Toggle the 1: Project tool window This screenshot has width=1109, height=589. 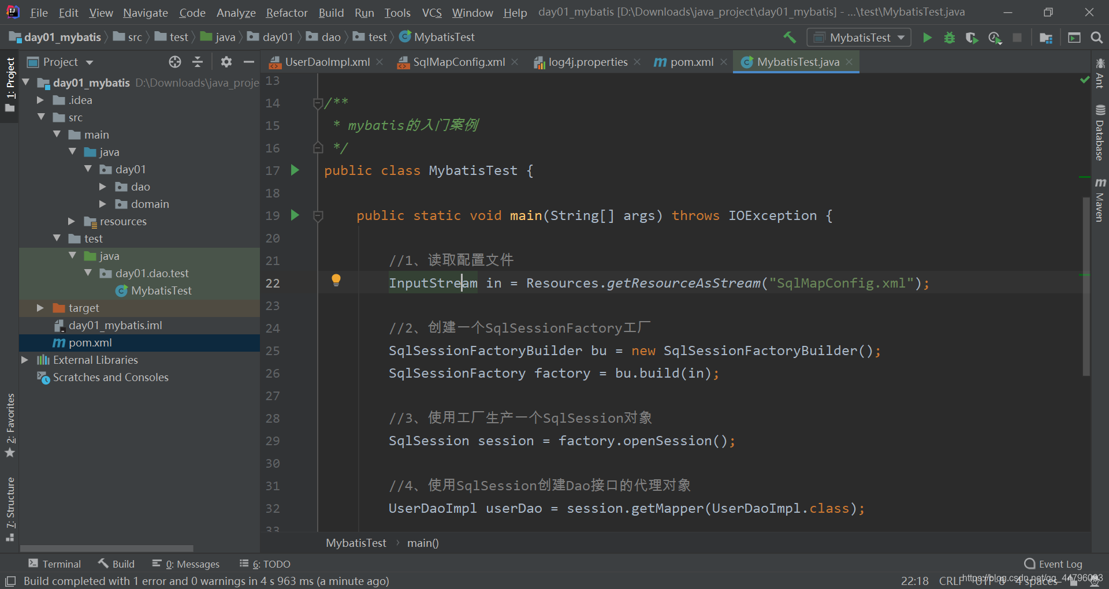(10, 85)
